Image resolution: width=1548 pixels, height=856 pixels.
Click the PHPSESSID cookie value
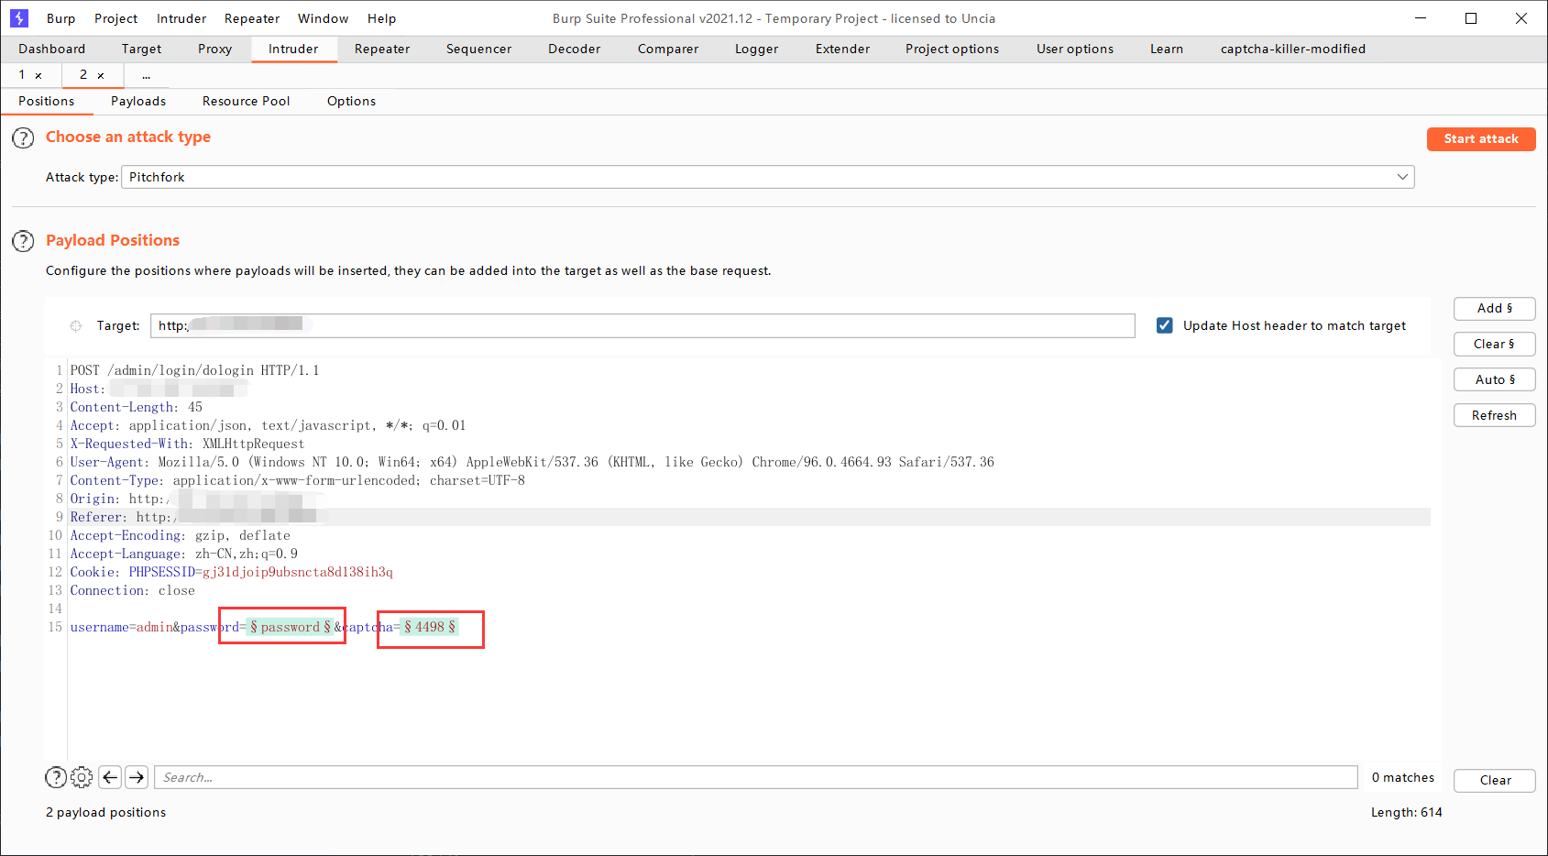[x=298, y=572]
